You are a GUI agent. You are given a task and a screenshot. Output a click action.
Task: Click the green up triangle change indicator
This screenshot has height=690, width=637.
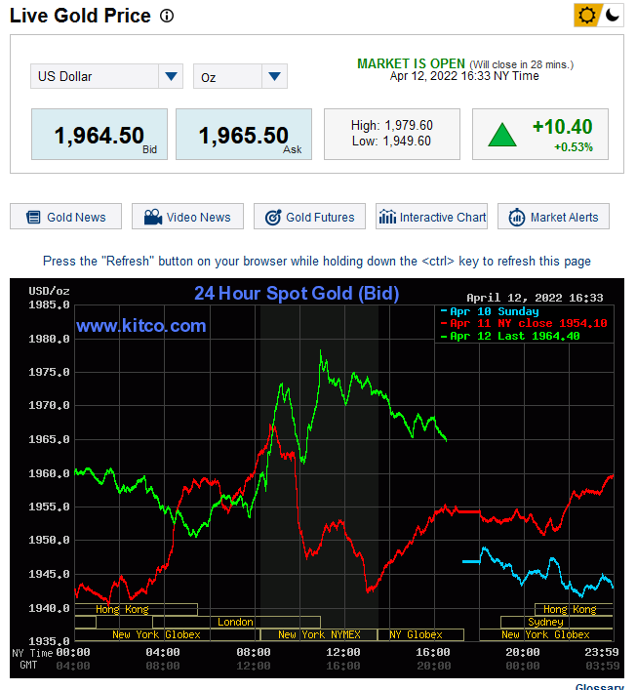[502, 135]
